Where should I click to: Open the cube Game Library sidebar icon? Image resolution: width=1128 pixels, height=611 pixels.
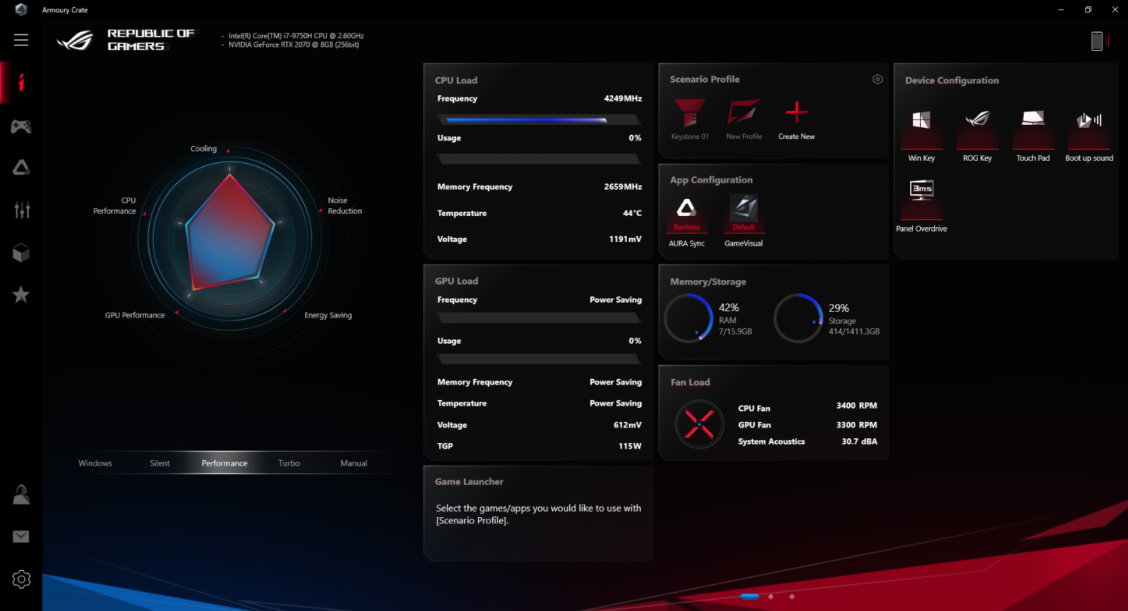(21, 253)
